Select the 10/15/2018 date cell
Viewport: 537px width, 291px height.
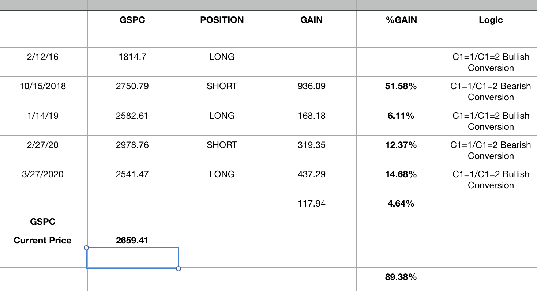coord(44,86)
